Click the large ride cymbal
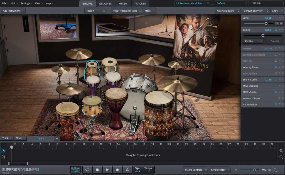Viewport: 285px width, 175px height. (178, 83)
